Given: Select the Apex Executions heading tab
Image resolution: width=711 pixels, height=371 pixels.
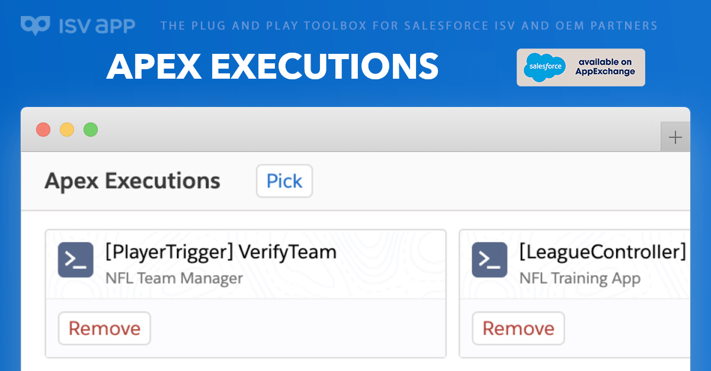Looking at the screenshot, I should point(132,181).
